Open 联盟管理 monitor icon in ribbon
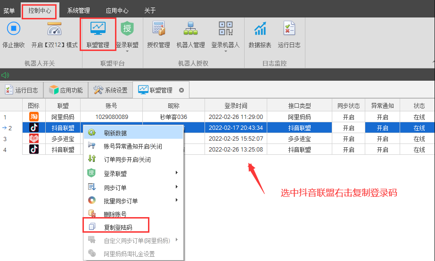This screenshot has width=435, height=261. 98,28
